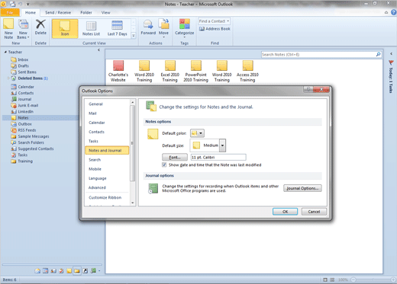Click the Search Notes field

point(318,55)
